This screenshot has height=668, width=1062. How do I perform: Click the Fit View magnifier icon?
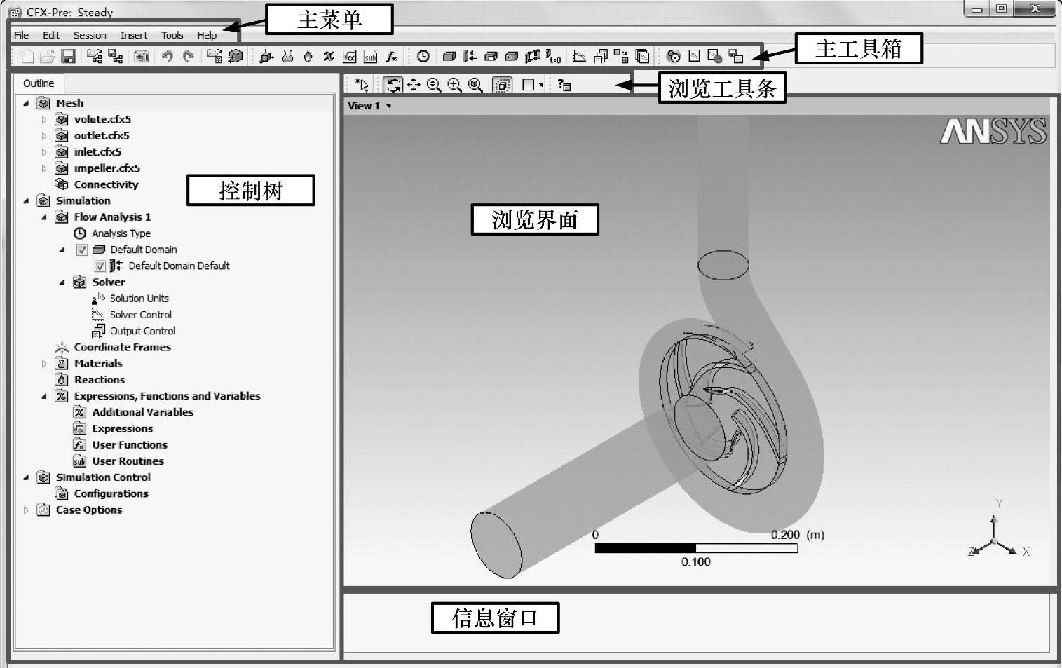475,85
